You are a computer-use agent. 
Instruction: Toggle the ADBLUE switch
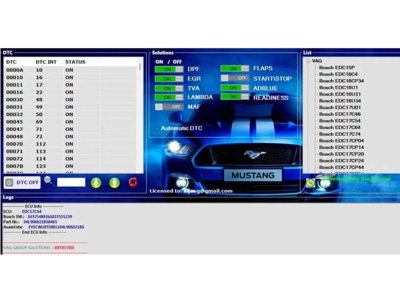(235, 88)
